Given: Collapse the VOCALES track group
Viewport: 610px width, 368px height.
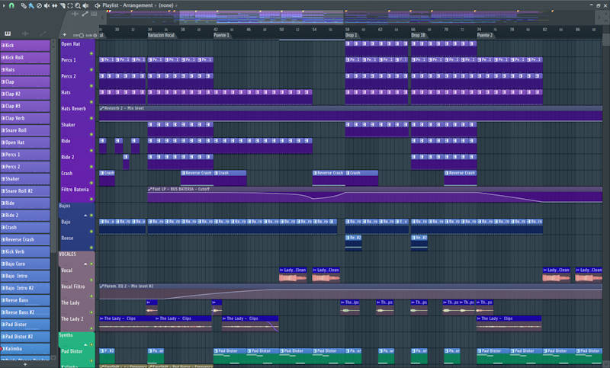Looking at the screenshot, I should point(85,264).
